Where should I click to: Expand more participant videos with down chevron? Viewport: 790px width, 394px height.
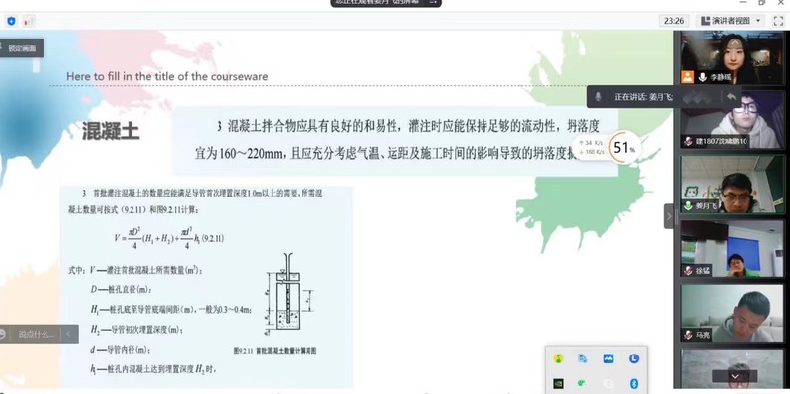coord(735,376)
